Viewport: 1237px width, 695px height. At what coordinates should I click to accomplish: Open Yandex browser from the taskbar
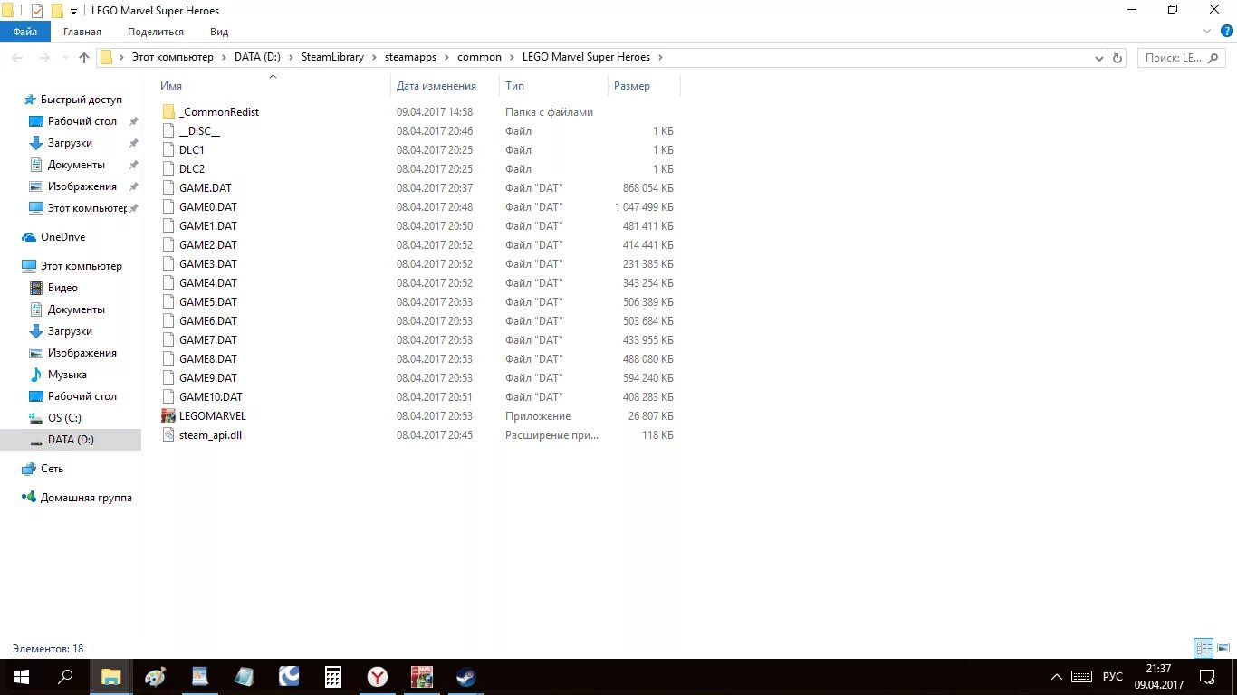click(378, 677)
